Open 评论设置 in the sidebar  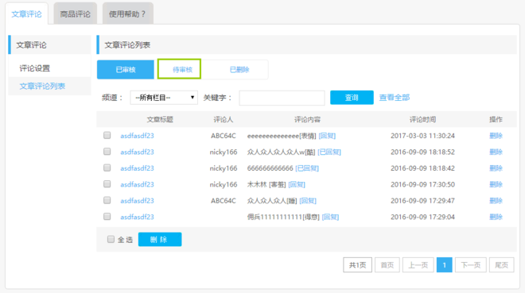tap(34, 68)
